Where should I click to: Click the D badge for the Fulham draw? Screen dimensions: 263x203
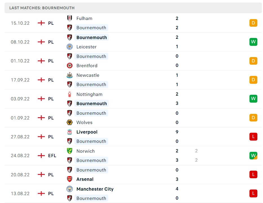[253, 23]
